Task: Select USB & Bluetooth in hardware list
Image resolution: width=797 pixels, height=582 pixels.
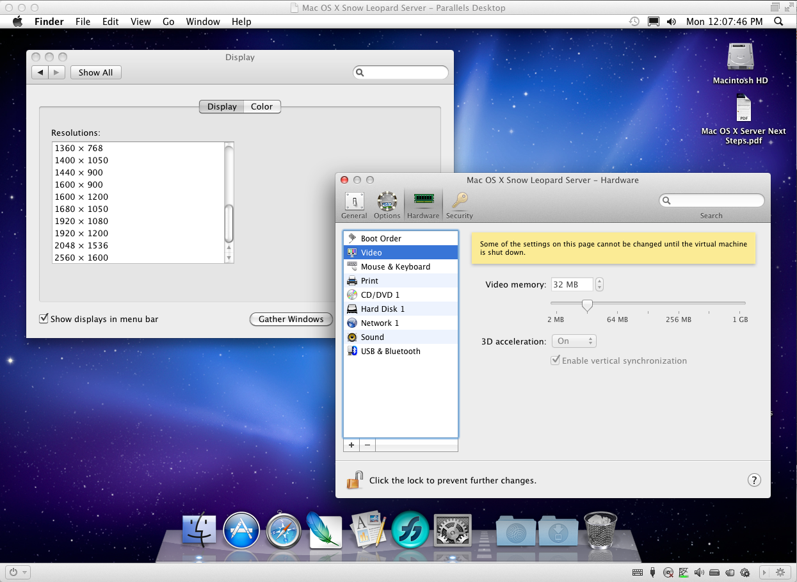Action: tap(401, 351)
